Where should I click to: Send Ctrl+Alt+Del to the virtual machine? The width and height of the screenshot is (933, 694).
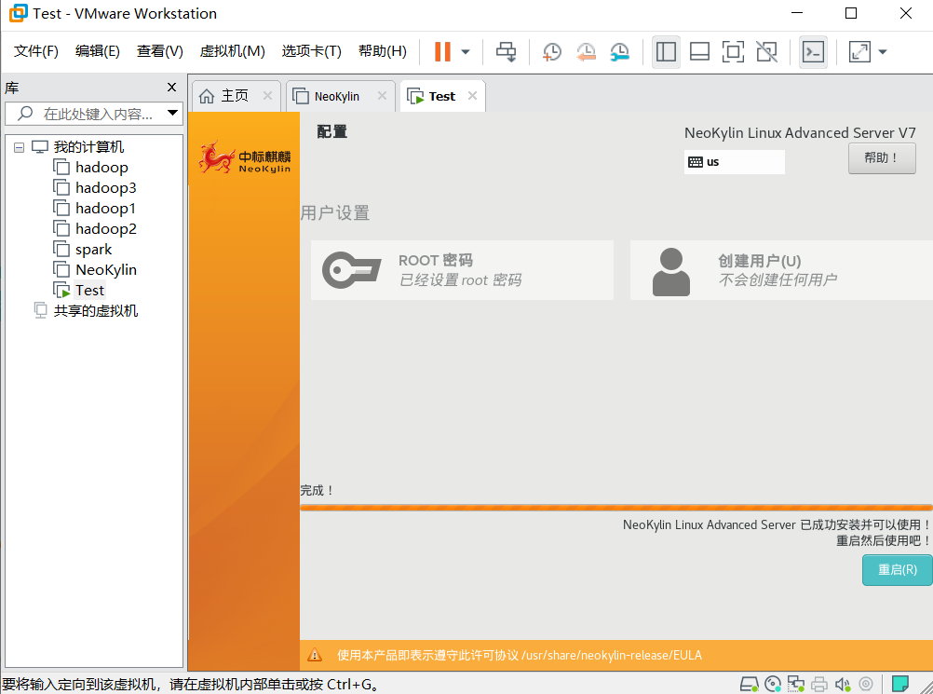click(506, 51)
